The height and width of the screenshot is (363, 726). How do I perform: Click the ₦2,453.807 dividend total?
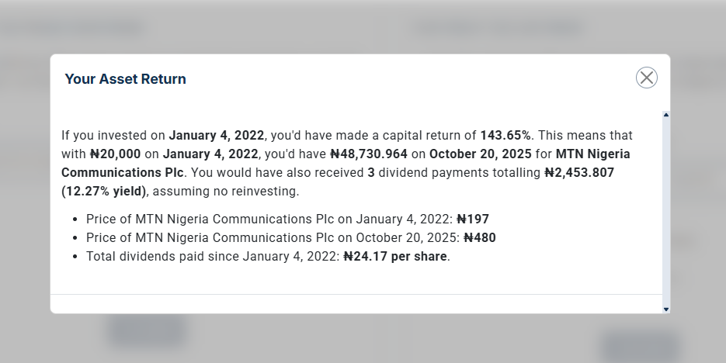click(578, 172)
